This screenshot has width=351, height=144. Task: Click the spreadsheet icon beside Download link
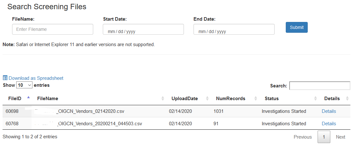5,78
